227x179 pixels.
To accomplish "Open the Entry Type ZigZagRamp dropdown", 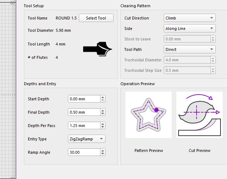I will [87, 139].
